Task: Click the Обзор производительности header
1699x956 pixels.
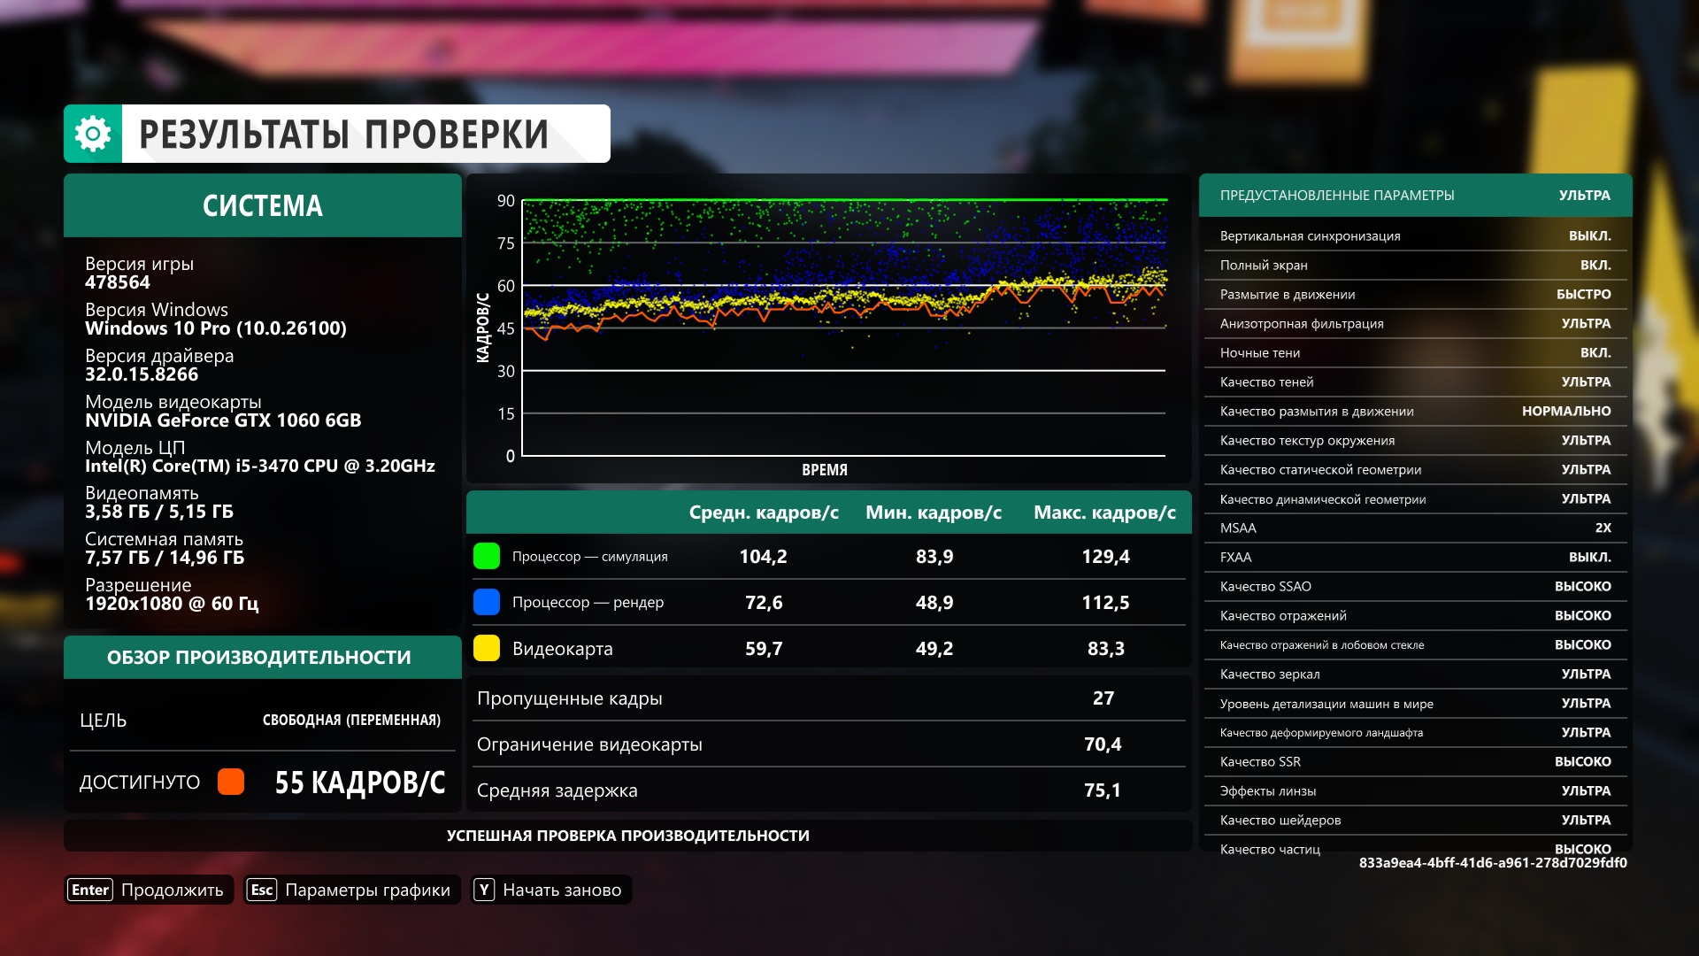Action: click(263, 657)
